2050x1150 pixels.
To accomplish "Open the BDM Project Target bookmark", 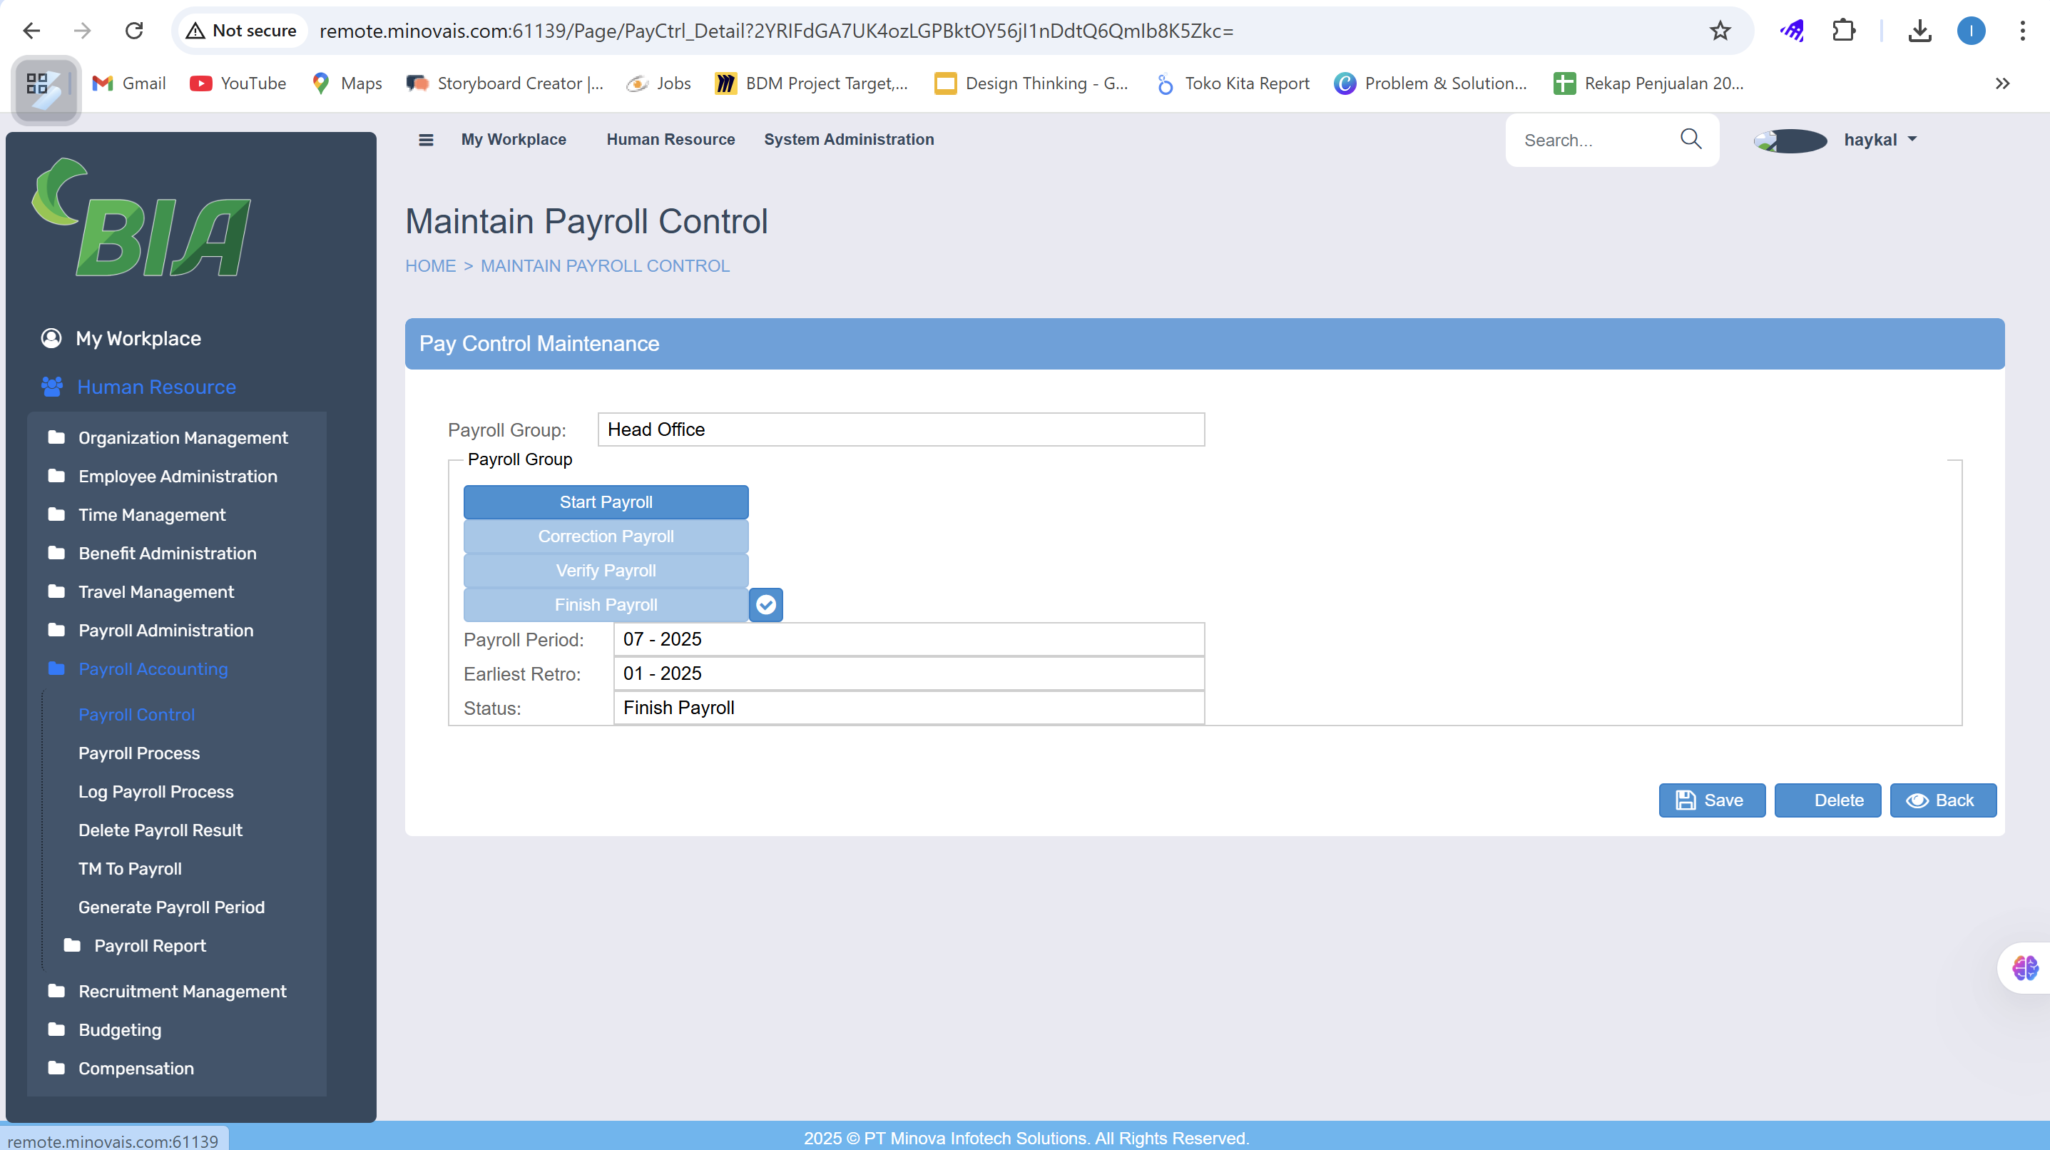I will 811,83.
